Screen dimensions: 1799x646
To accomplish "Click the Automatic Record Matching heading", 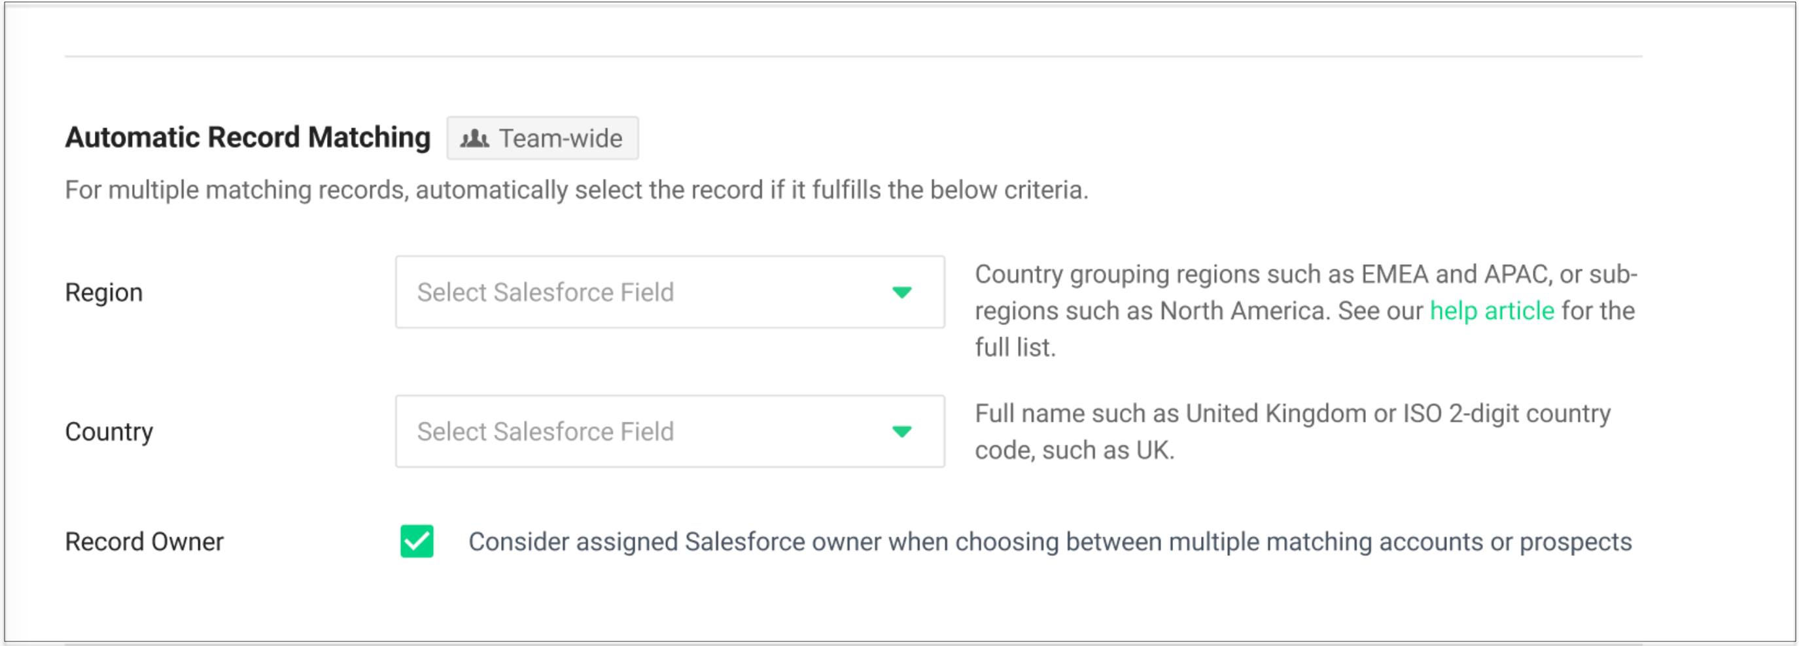I will tap(248, 137).
